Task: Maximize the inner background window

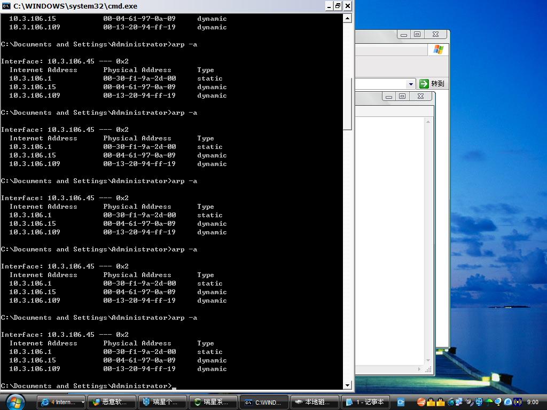Action: 402,96
